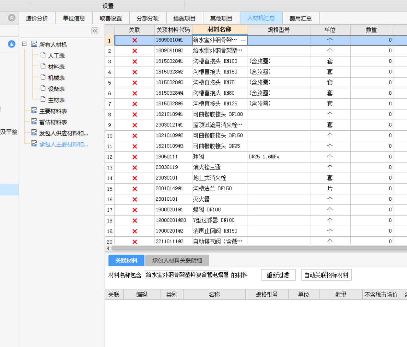407x347 pixels.
Task: Open the 单位信息 tab
Action: coord(74,18)
